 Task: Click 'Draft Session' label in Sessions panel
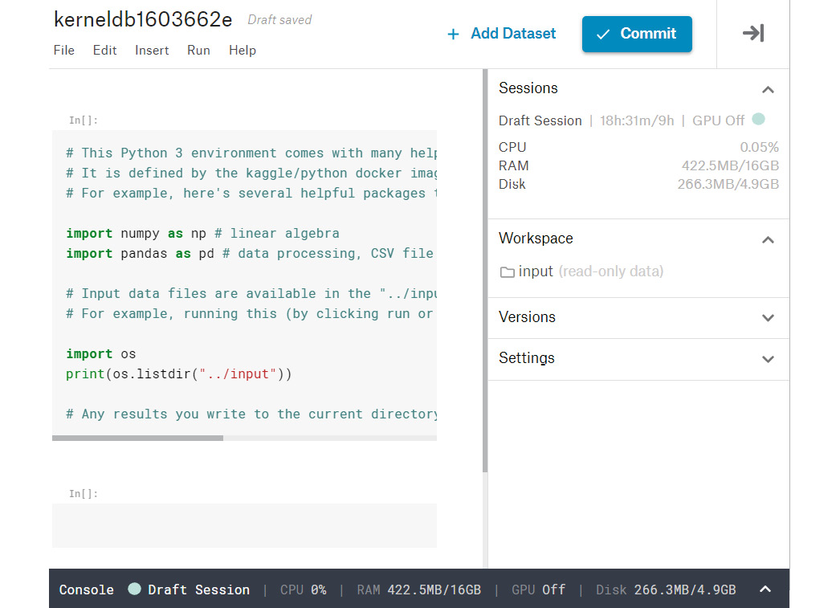tap(540, 120)
